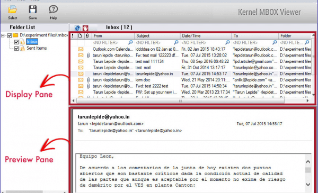The image size is (318, 193).
Task: Open Help question mark icon
Action: tap(54, 10)
